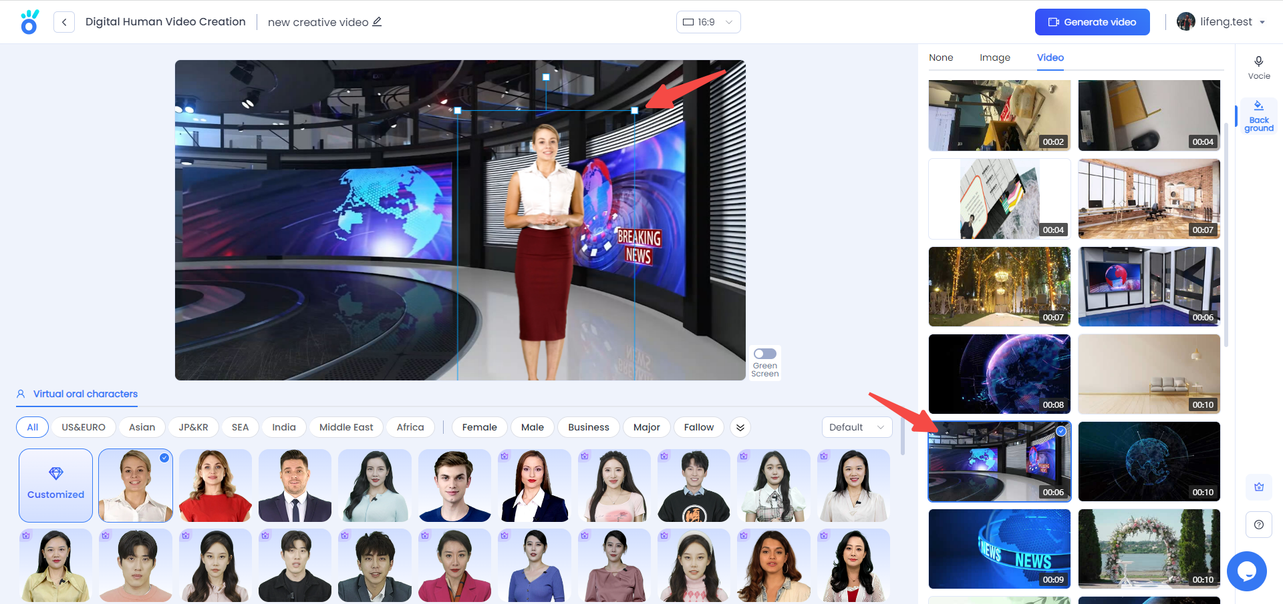Filter characters by US&EURO
1283x604 pixels.
tap(84, 427)
